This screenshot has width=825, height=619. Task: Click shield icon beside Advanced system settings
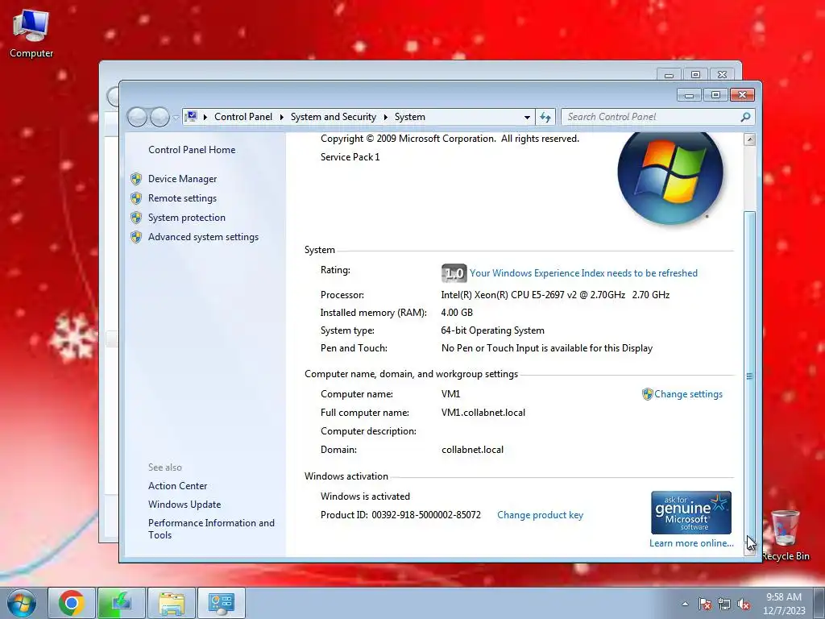(136, 238)
